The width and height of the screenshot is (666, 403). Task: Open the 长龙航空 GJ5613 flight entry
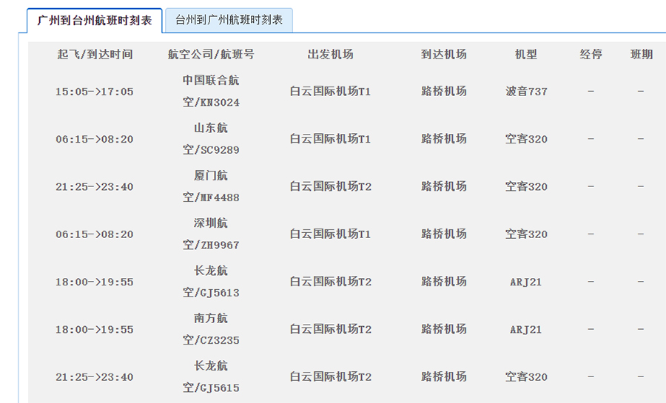pyautogui.click(x=211, y=282)
